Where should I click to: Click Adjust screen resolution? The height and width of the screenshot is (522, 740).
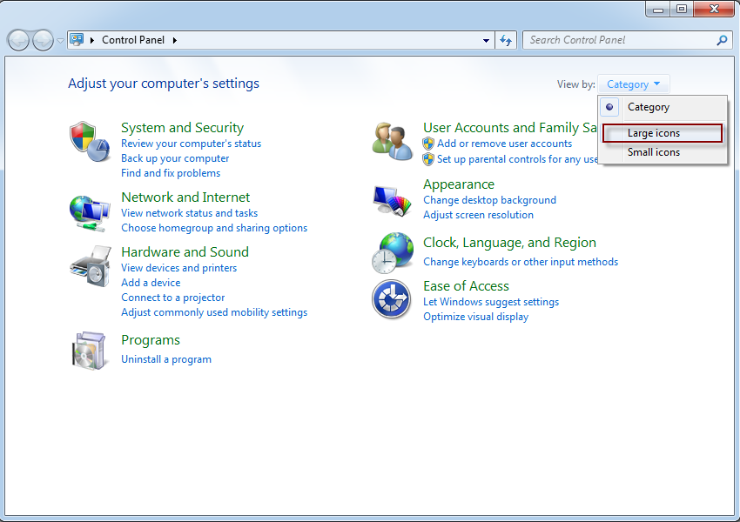click(480, 215)
